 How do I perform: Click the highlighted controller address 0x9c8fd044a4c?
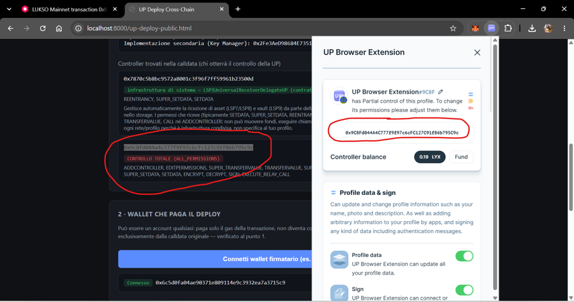point(188,147)
